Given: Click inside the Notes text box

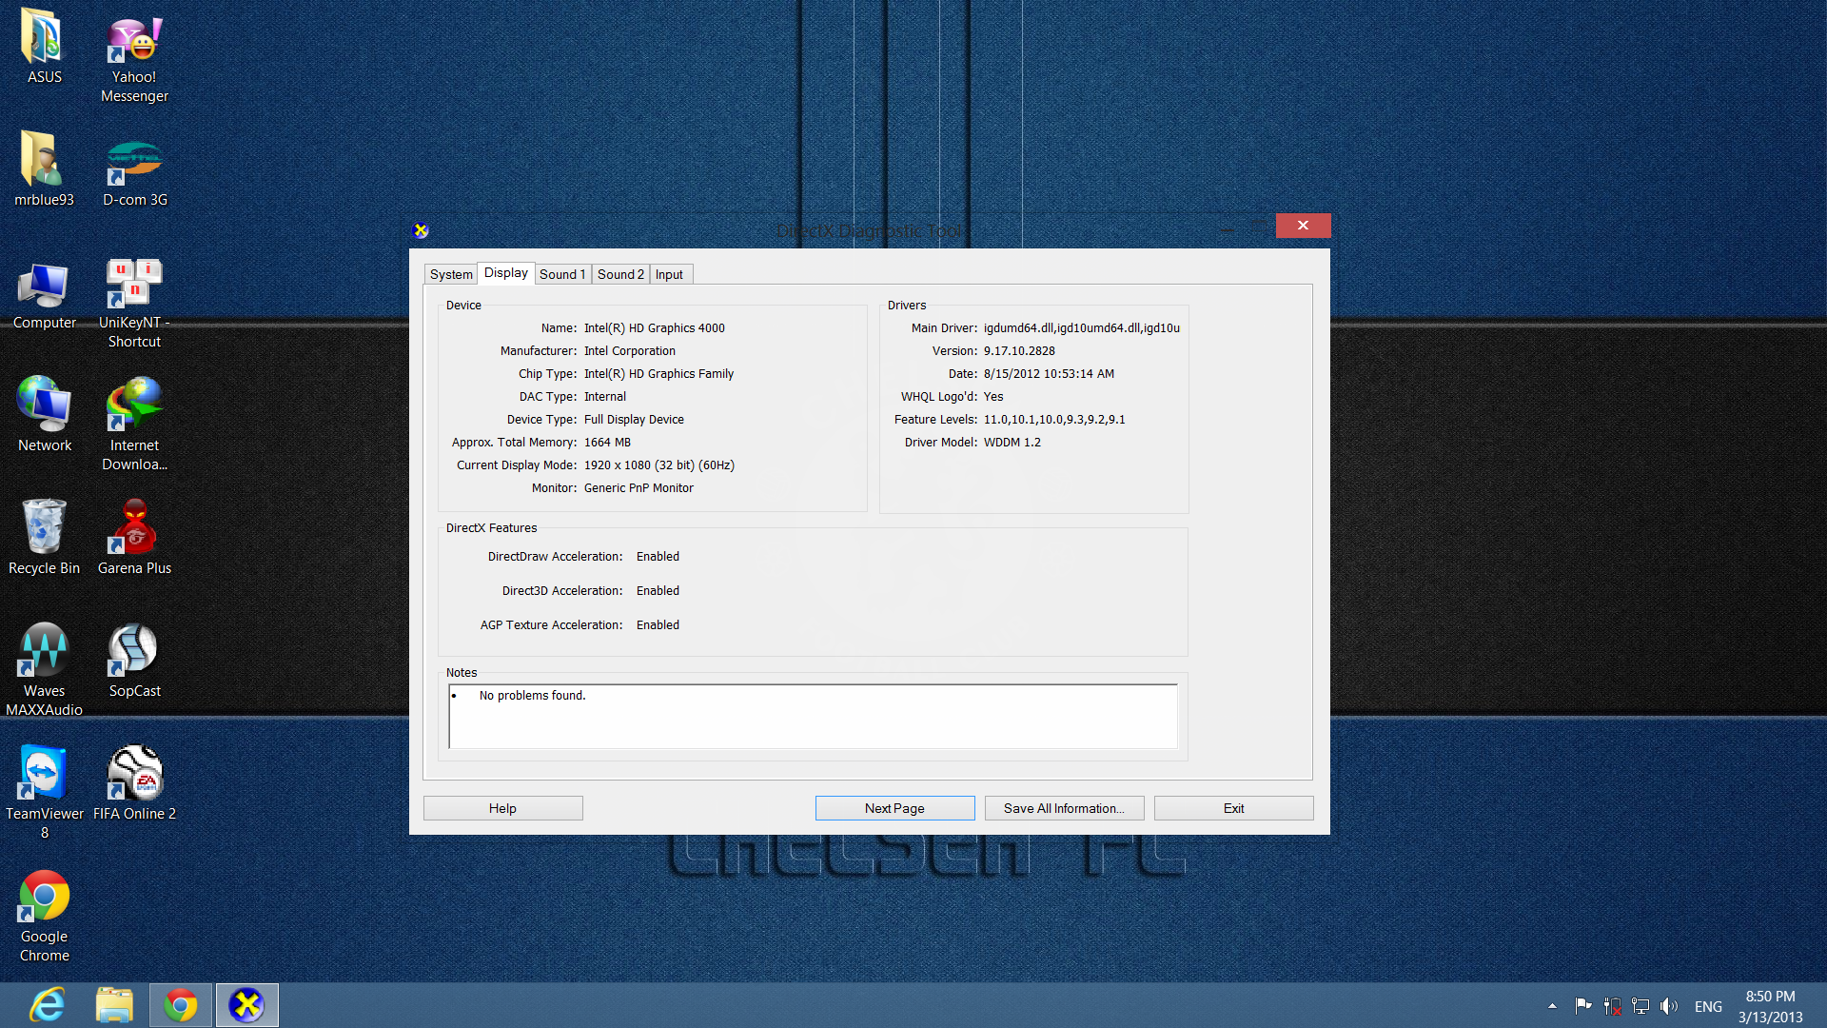Looking at the screenshot, I should click(813, 716).
